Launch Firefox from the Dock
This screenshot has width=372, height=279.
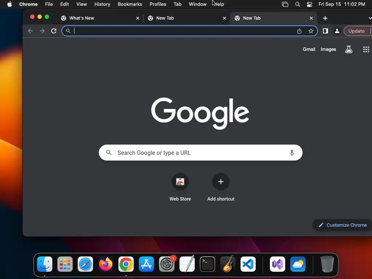coord(106,264)
